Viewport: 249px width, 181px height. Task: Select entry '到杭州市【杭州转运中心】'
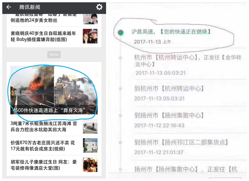[169, 88]
